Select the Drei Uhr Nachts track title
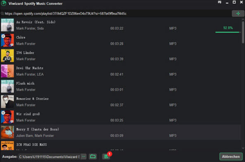245x162 pixels. point(30,68)
